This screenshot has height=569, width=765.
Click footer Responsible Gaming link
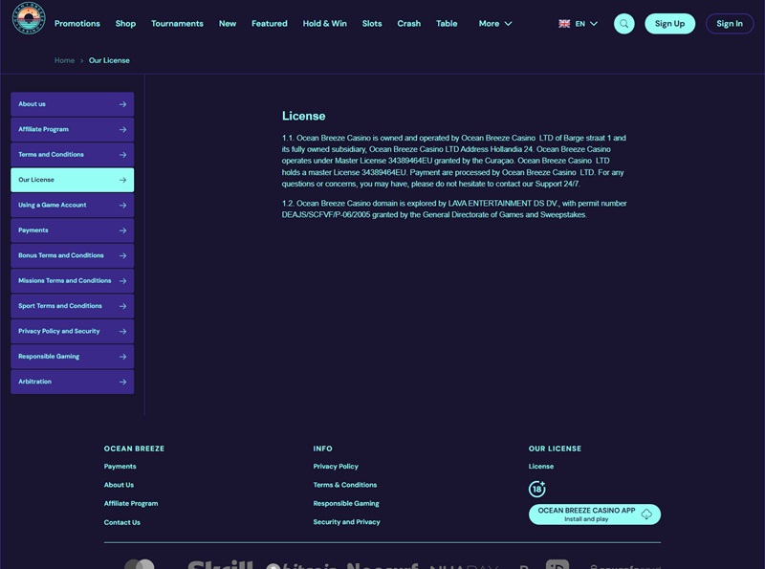coord(346,504)
